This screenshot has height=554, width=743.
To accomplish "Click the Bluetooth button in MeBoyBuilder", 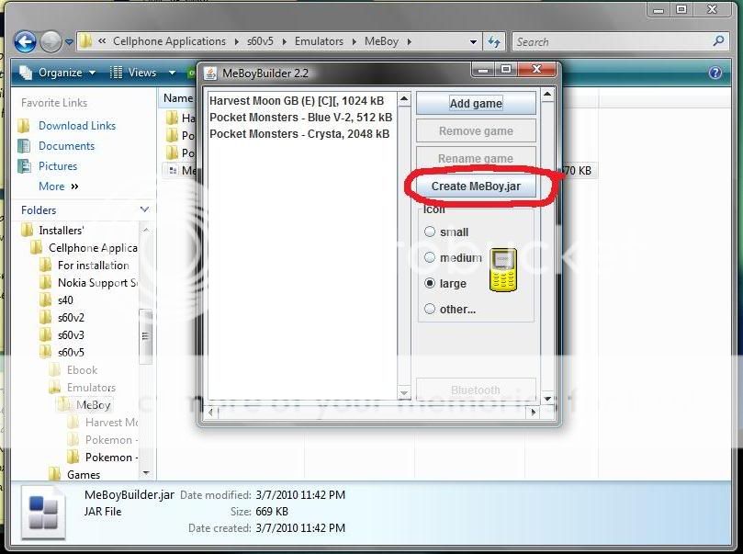I will (x=476, y=390).
